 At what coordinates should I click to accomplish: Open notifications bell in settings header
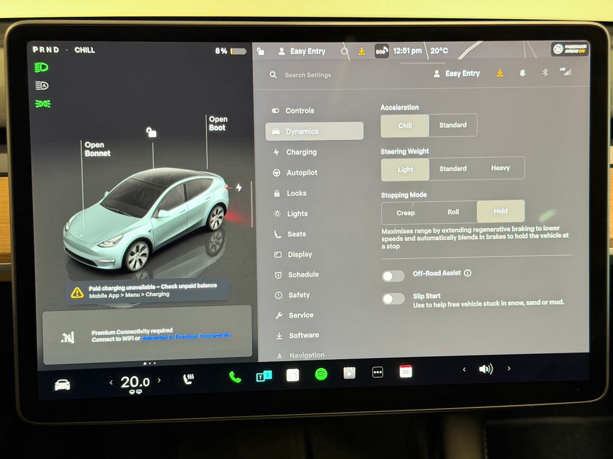click(x=522, y=73)
